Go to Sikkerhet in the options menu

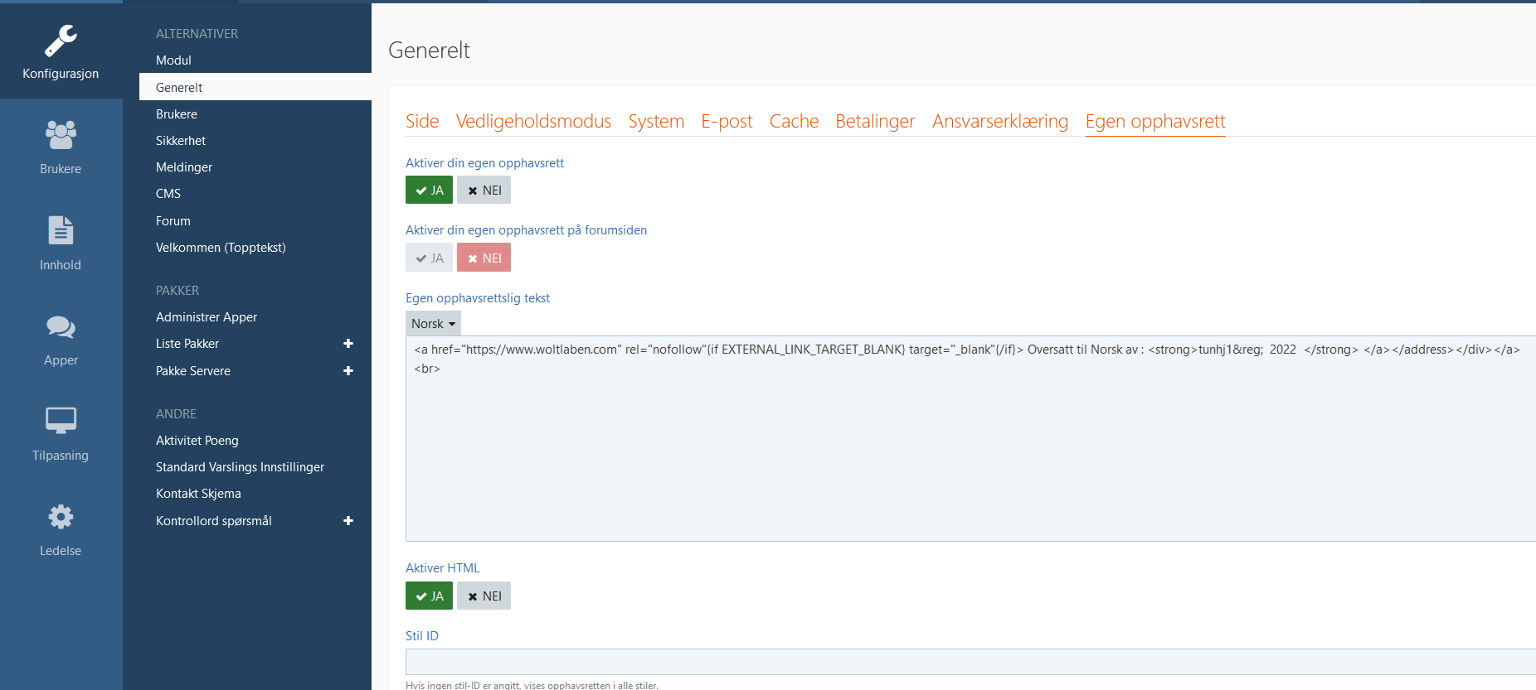click(x=181, y=141)
